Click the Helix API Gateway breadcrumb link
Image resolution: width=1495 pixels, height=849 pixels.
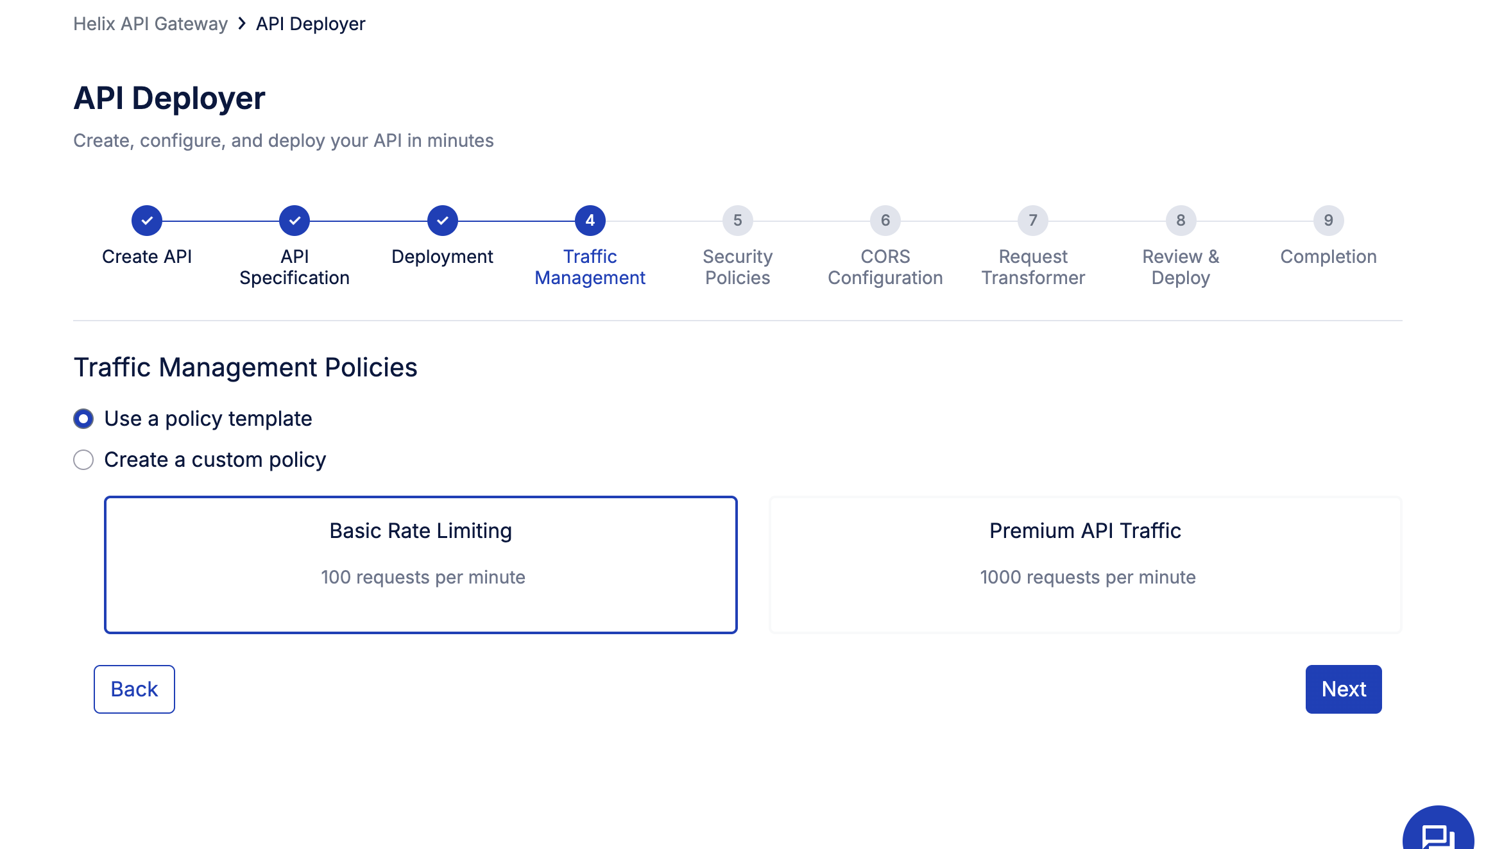click(x=150, y=24)
